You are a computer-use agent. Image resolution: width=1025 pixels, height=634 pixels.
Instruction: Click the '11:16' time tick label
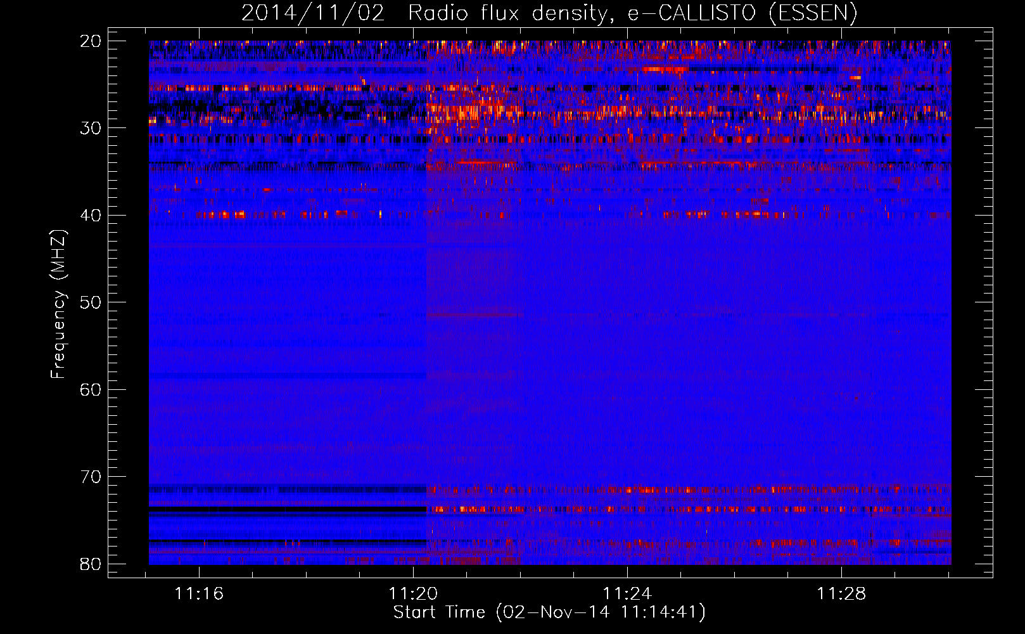pos(199,594)
